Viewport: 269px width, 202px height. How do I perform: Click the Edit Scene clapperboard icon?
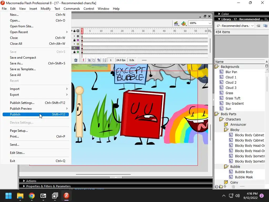tap(176, 23)
